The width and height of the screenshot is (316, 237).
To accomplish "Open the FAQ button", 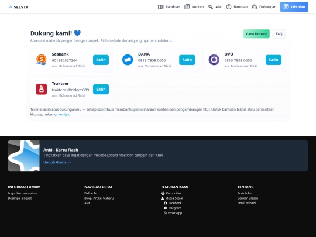I will (x=279, y=34).
